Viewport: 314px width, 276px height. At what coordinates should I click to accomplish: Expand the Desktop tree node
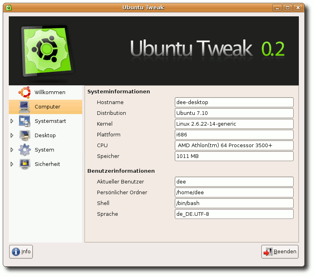click(12, 136)
